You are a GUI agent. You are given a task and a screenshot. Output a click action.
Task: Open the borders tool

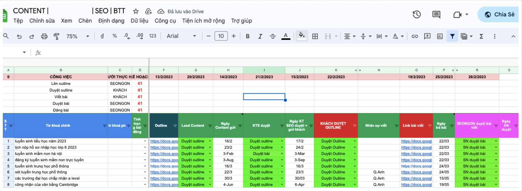point(315,36)
